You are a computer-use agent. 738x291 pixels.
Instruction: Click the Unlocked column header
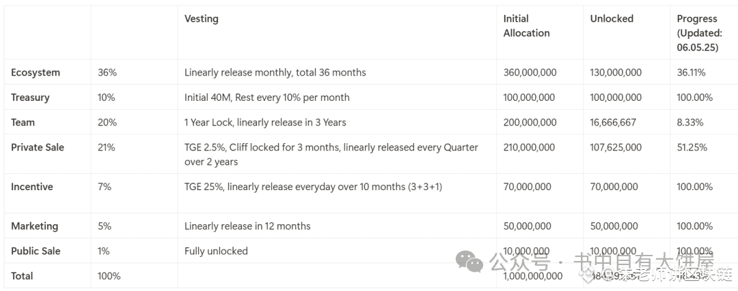612,19
